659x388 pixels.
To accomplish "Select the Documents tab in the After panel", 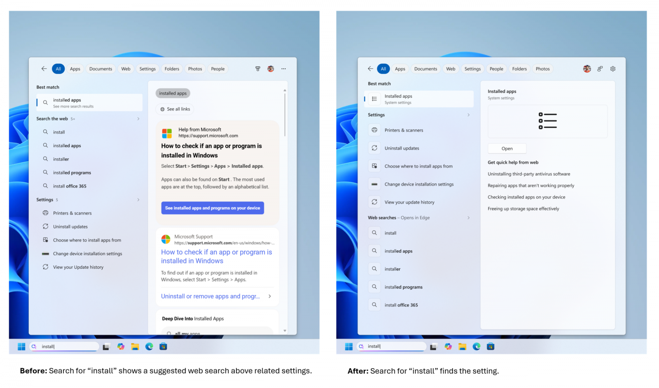I will [425, 69].
